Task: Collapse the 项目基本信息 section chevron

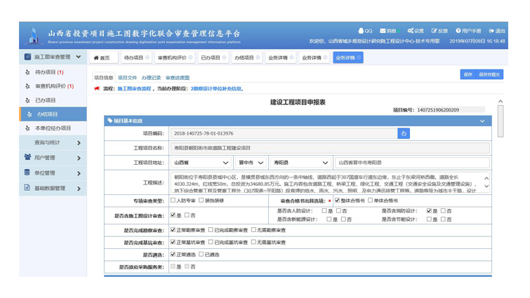Action: [482, 121]
